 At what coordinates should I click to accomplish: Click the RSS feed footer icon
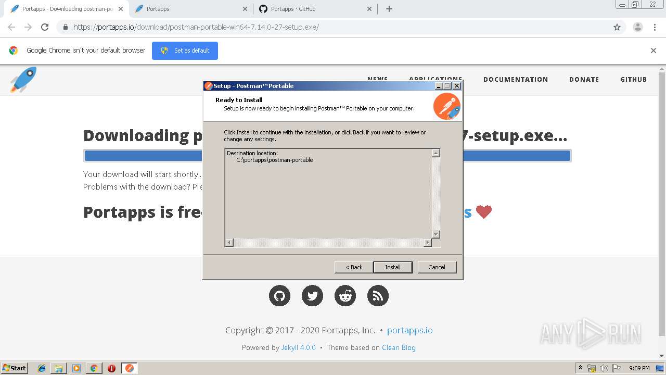pyautogui.click(x=378, y=296)
